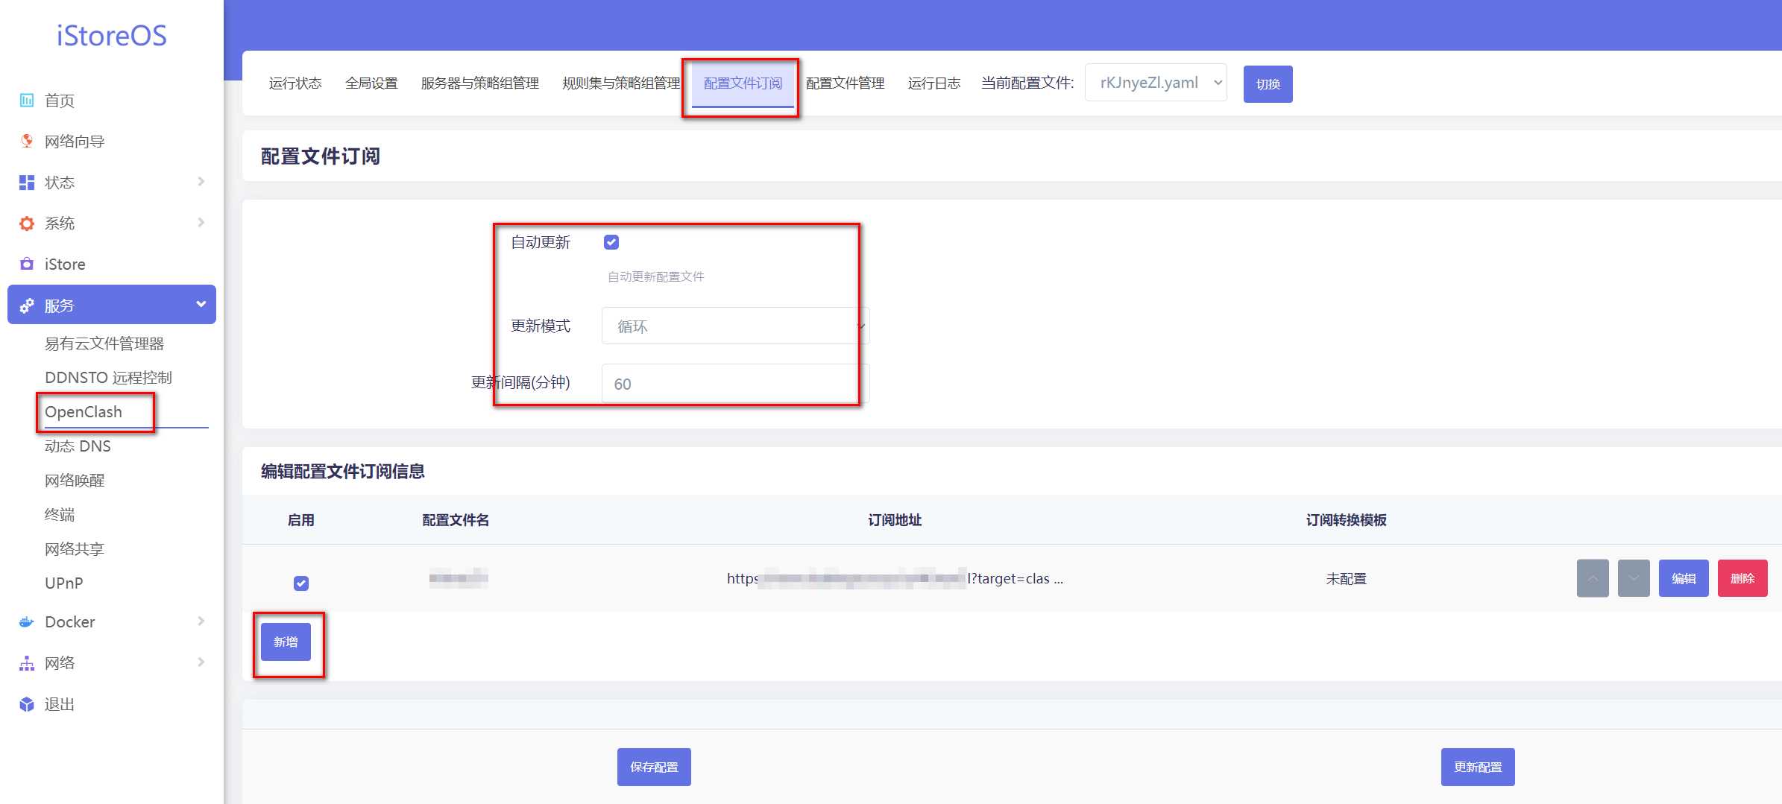Expand the Docker sidebar section

(x=200, y=621)
